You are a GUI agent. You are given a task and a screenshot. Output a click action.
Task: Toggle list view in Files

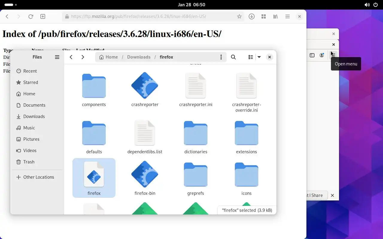[251, 57]
